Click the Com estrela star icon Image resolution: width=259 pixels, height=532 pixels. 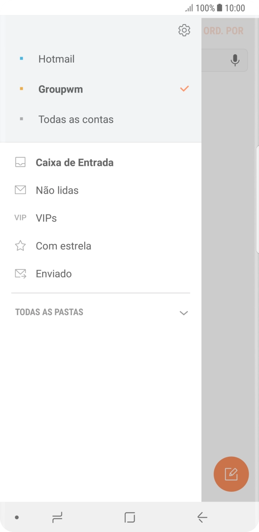(20, 245)
